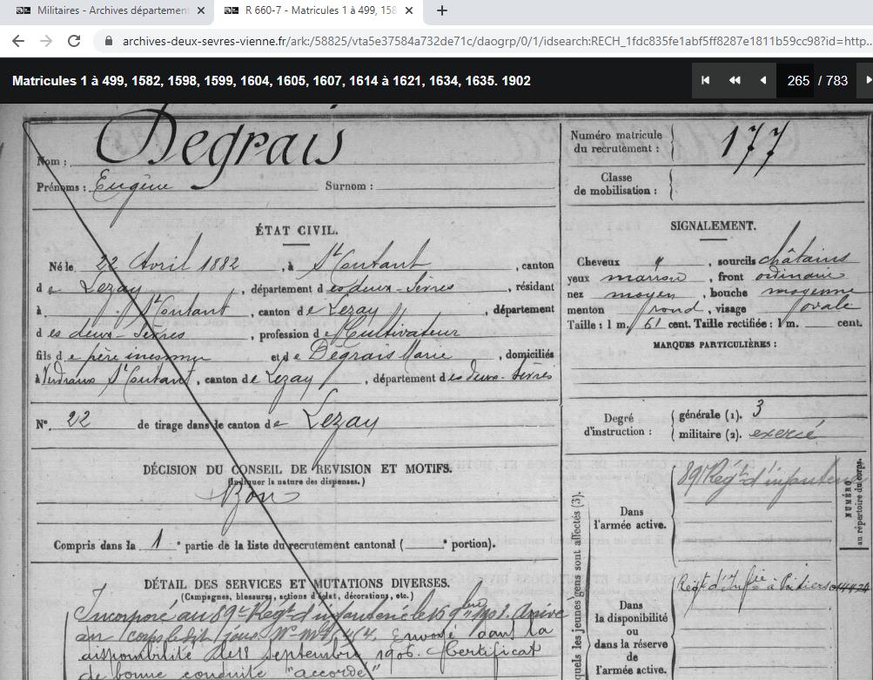Click the SIGNALEMENT heading
Screen dimensions: 873x680
(x=713, y=226)
